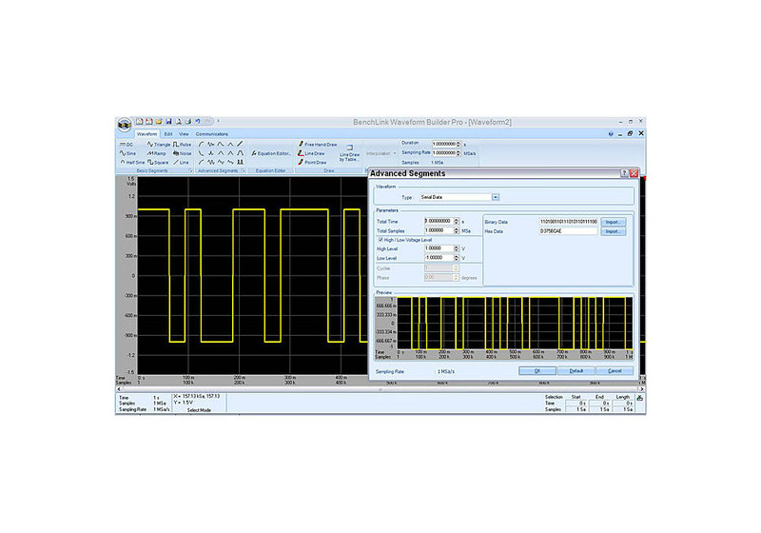Click the Duration field in the ribbon
The width and height of the screenshot is (761, 533).
(x=443, y=144)
